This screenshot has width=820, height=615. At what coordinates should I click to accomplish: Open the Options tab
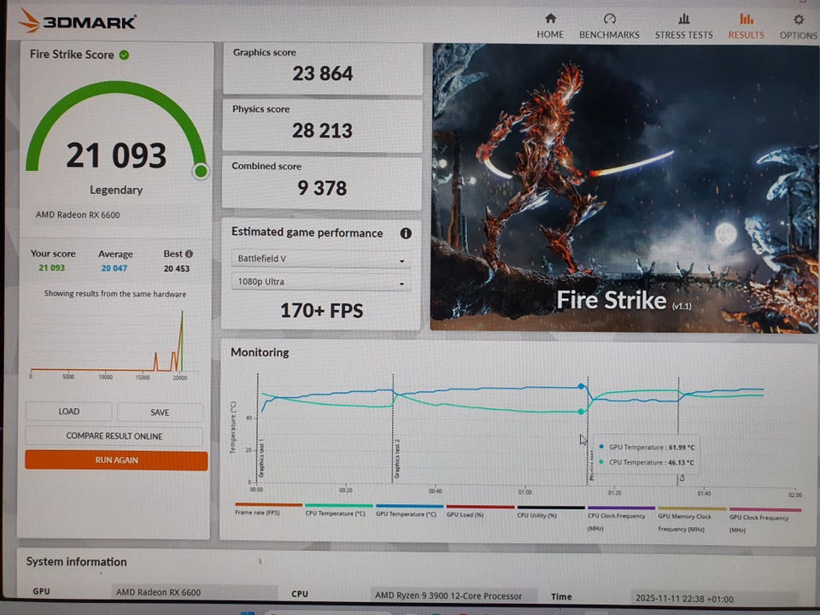(x=798, y=26)
